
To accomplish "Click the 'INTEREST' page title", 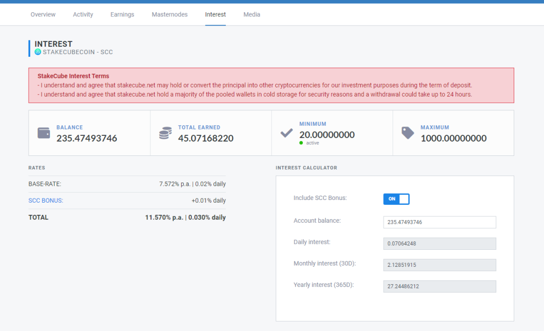I will click(x=54, y=44).
